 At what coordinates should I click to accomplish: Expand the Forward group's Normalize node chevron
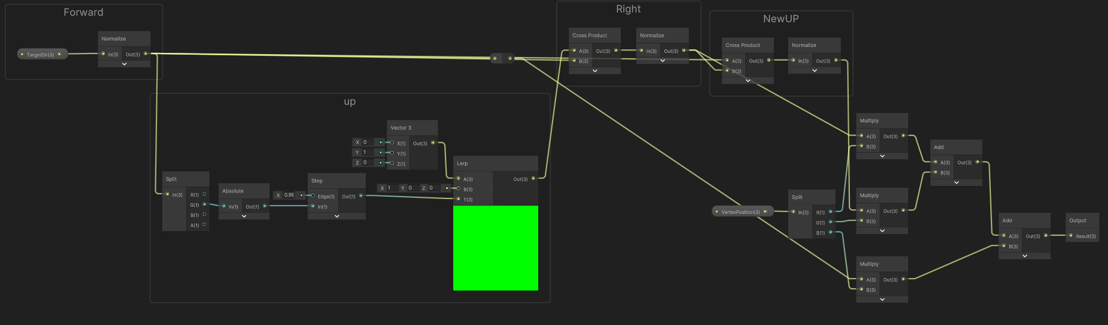[x=124, y=64]
